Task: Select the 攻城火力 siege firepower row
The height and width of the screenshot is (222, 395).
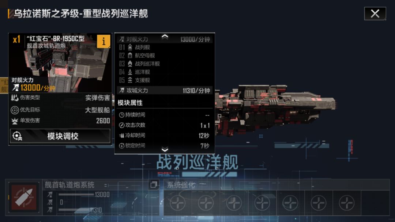Action: point(165,91)
